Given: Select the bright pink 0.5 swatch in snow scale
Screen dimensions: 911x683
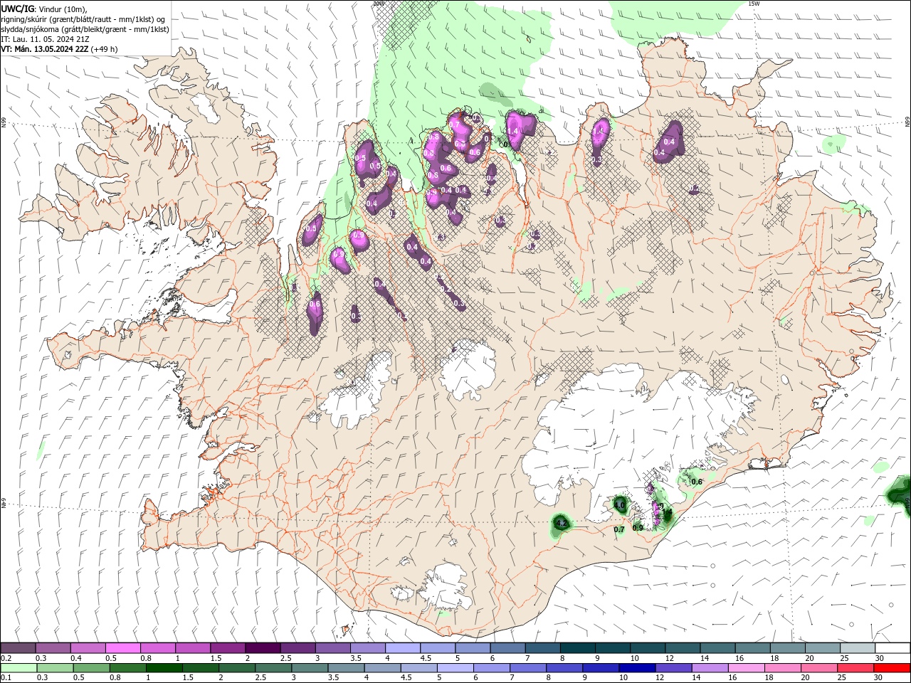Looking at the screenshot, I should click(122, 648).
